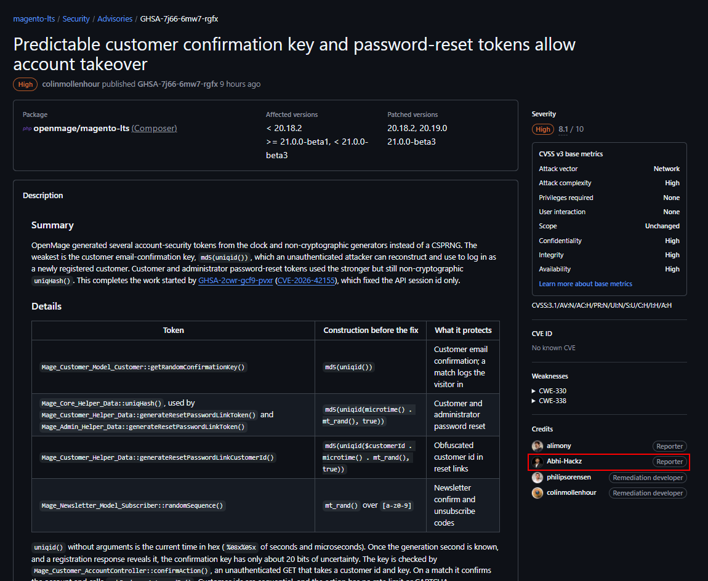Click the Reporter badge beside alimony
708x581 pixels.
[x=669, y=446]
